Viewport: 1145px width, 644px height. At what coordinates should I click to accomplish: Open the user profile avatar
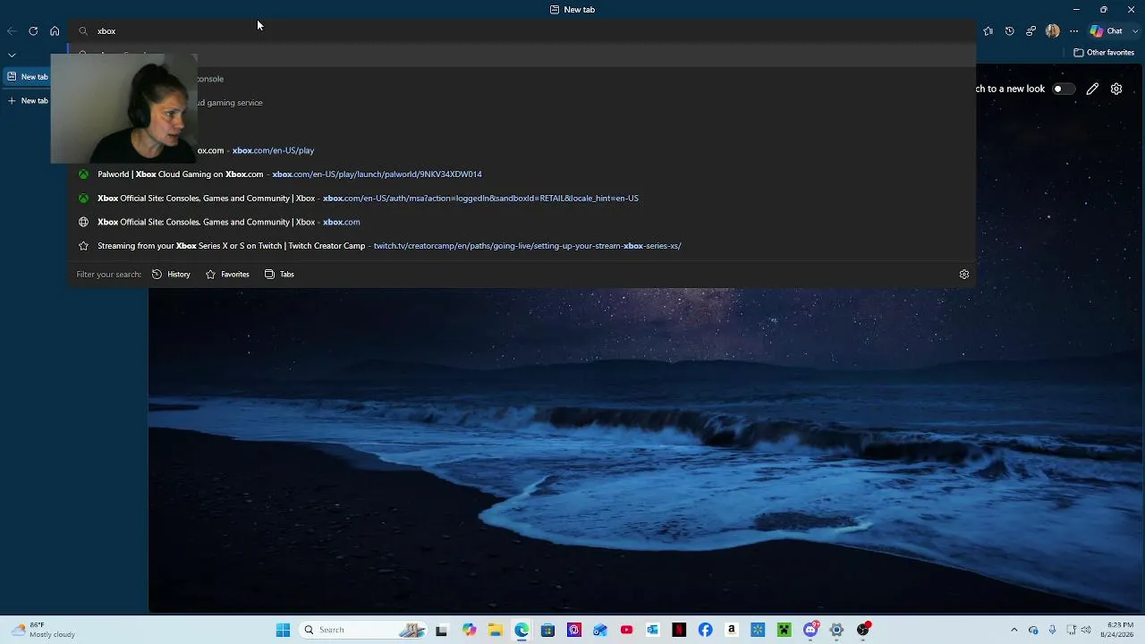coord(1052,31)
